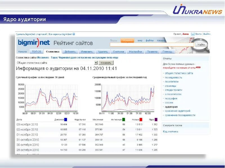Viewport: 225px width, 168px height.
Task: Open 'общая статистика сайта' report link
Action: point(179,73)
